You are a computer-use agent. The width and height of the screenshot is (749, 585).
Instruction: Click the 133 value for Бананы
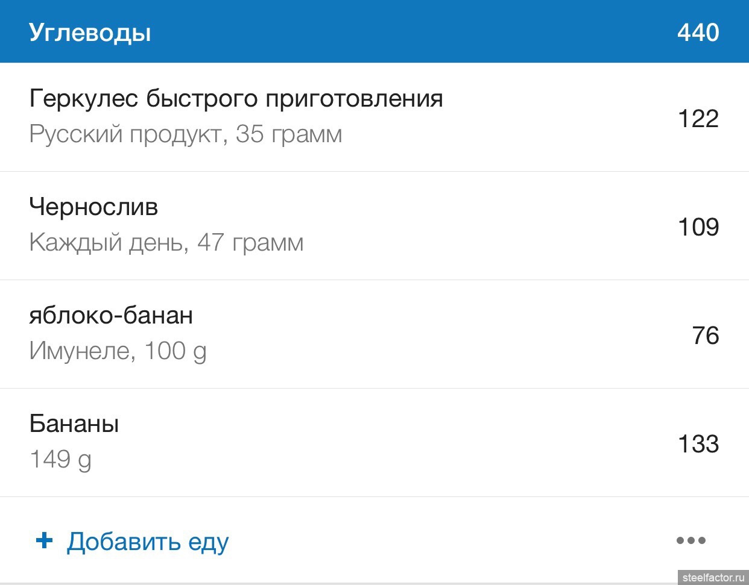coord(698,444)
